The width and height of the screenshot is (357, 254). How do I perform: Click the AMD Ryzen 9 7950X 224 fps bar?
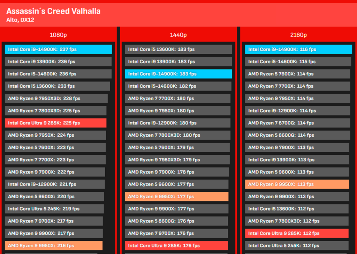pos(55,135)
